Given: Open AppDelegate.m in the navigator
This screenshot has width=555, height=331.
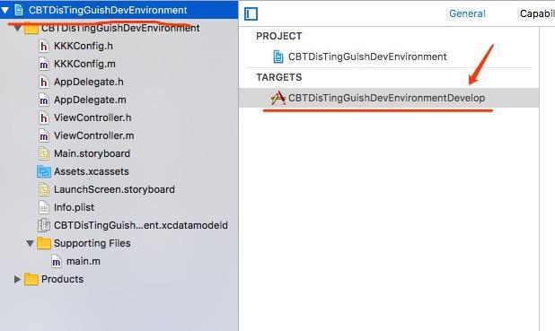Looking at the screenshot, I should pyautogui.click(x=90, y=100).
